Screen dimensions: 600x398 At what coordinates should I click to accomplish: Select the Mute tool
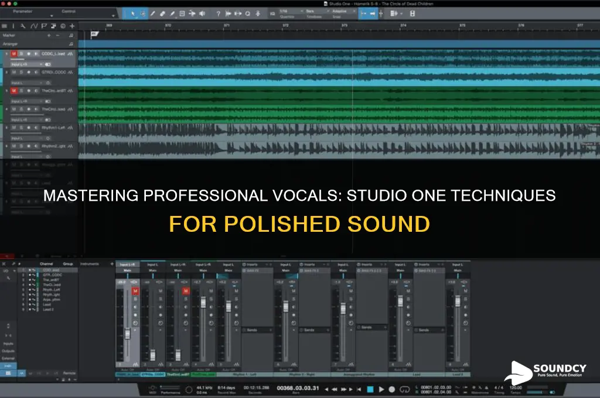[182, 14]
